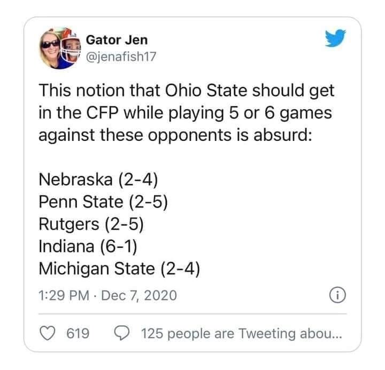Select the Rutgers (2-5) line
The image size is (385, 370).
pyautogui.click(x=91, y=224)
